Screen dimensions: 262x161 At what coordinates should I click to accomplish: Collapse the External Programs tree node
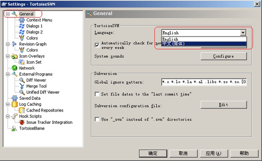8,74
